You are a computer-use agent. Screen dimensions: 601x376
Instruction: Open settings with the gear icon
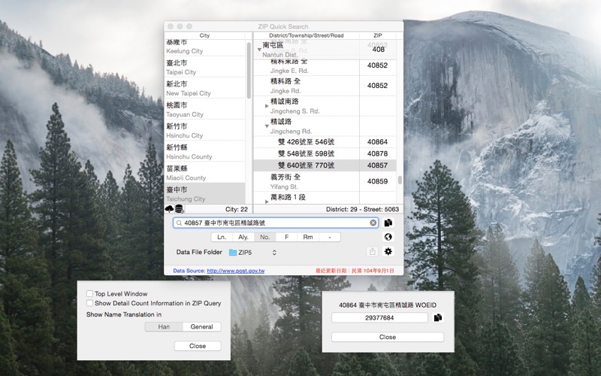(388, 251)
